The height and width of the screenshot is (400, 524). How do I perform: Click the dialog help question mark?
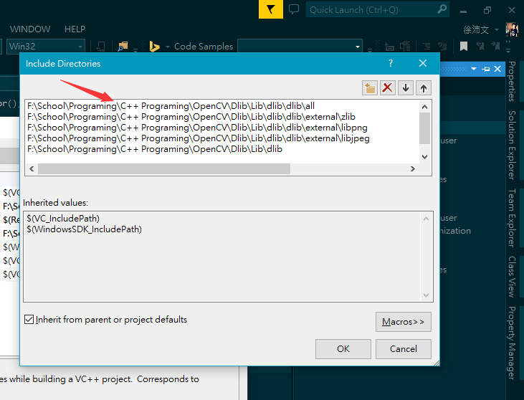tap(391, 63)
